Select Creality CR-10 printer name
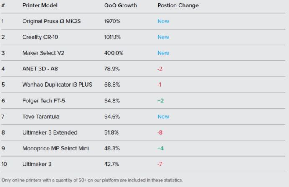The width and height of the screenshot is (289, 187). pos(40,37)
